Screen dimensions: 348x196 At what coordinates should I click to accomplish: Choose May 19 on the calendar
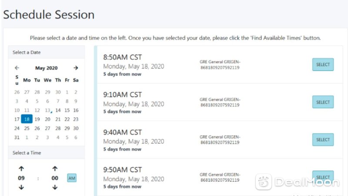pos(37,119)
